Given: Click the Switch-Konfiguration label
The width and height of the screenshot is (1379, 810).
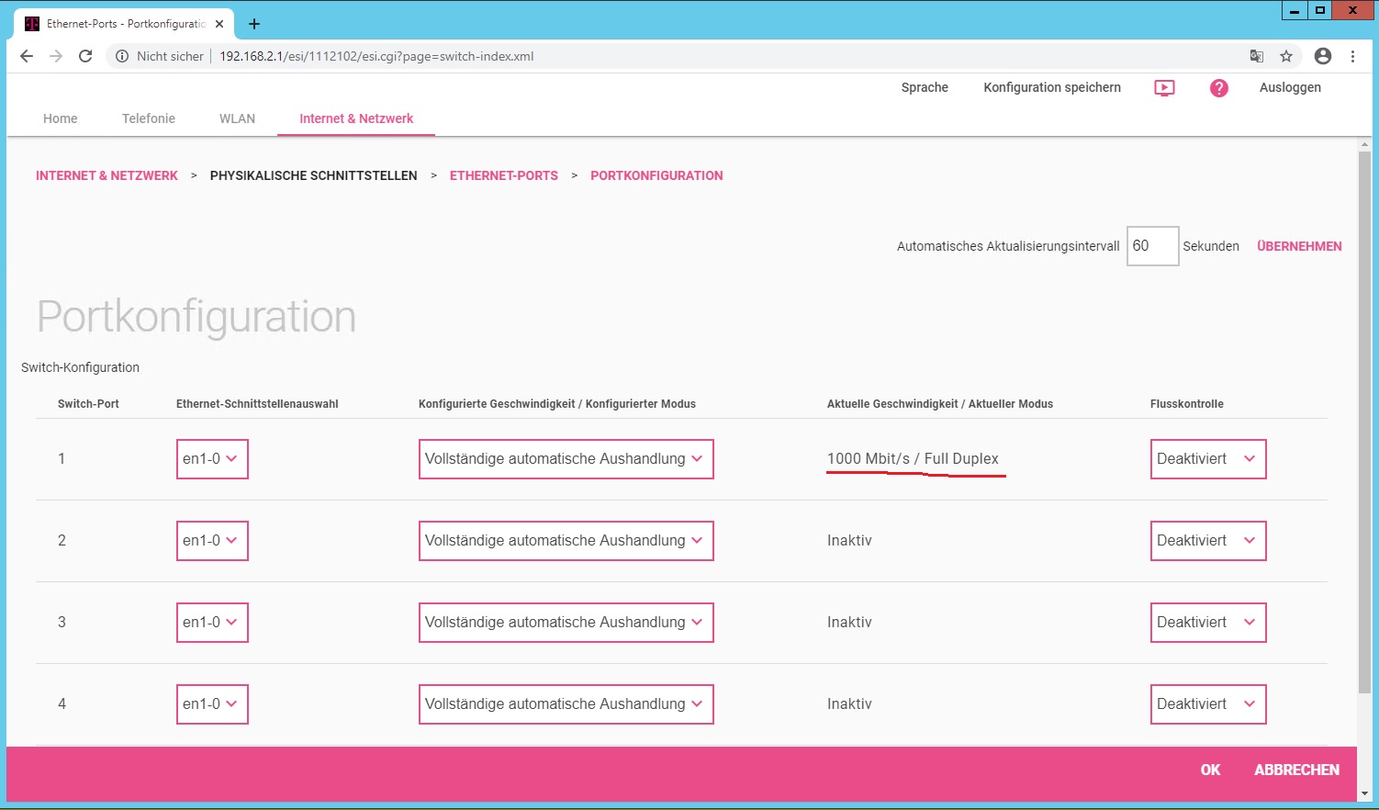Looking at the screenshot, I should coord(80,367).
